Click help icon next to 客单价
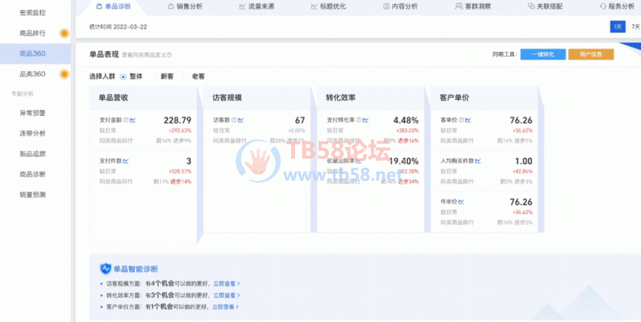The height and width of the screenshot is (322, 641). pyautogui.click(x=461, y=120)
